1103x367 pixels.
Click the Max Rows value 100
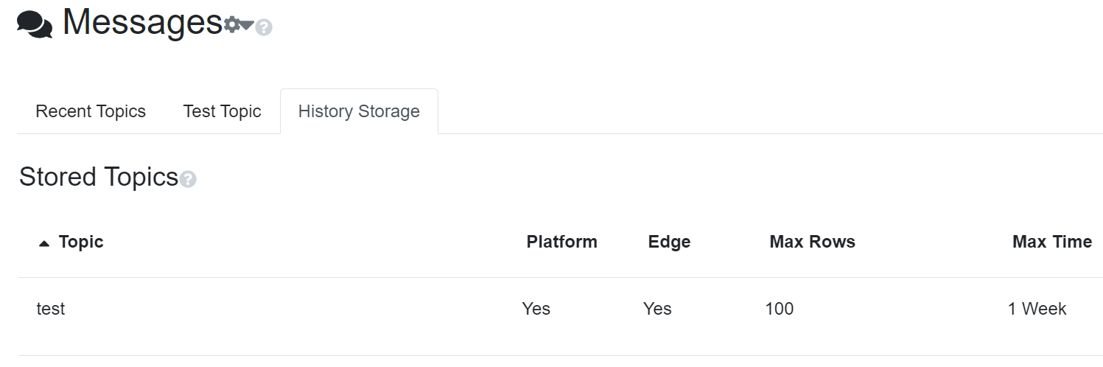click(x=779, y=309)
